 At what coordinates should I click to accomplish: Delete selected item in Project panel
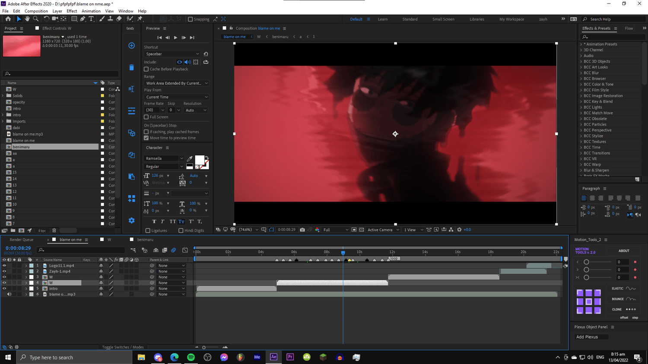coord(54,231)
